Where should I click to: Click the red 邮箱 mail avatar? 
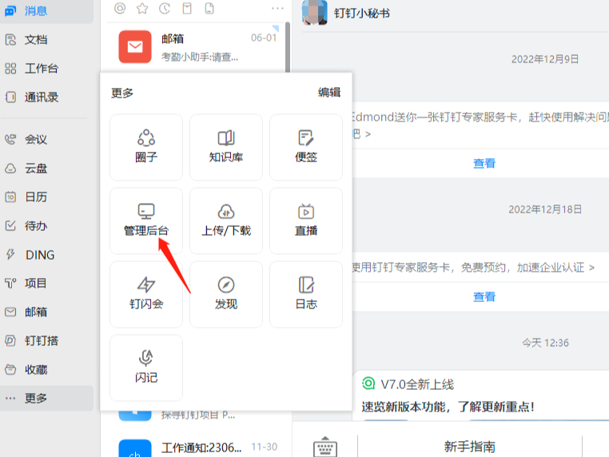tap(135, 46)
